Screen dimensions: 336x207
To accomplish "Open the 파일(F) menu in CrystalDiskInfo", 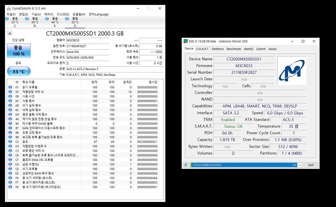I will pos(11,14).
